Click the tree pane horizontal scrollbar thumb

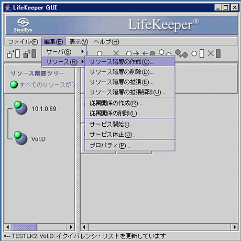click(x=24, y=227)
